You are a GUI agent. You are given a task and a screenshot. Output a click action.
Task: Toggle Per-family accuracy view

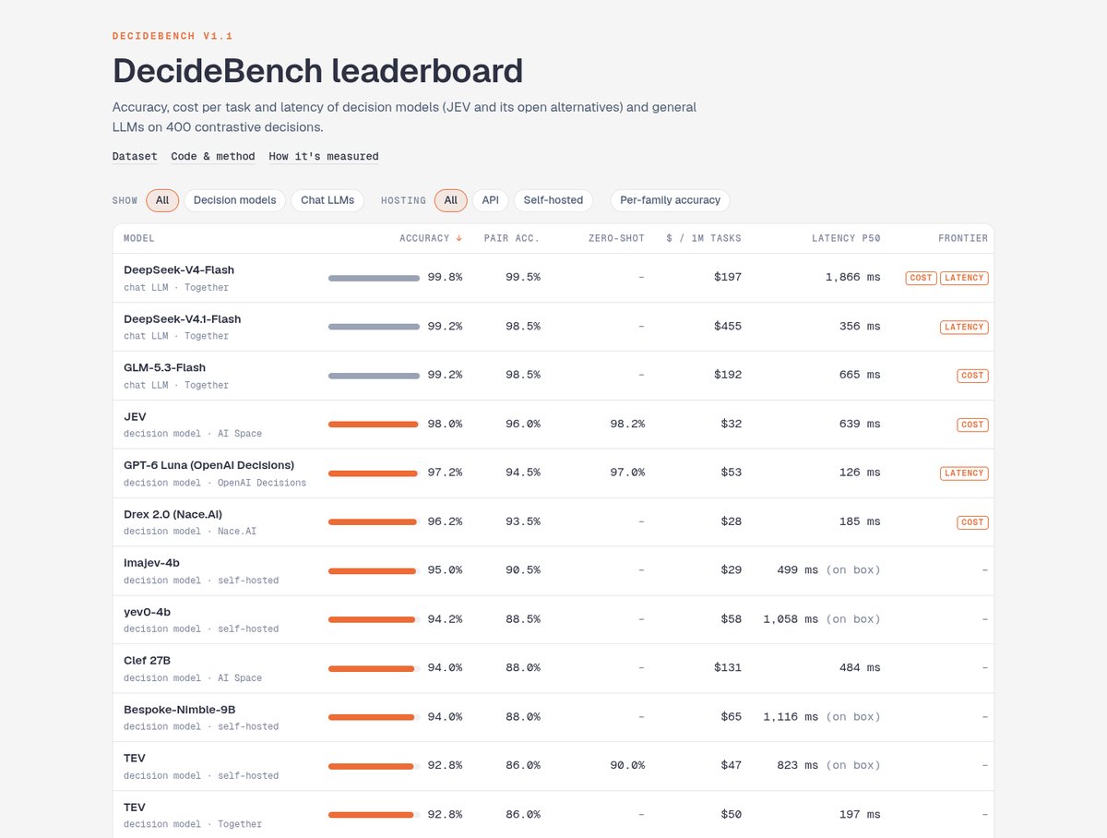(670, 200)
